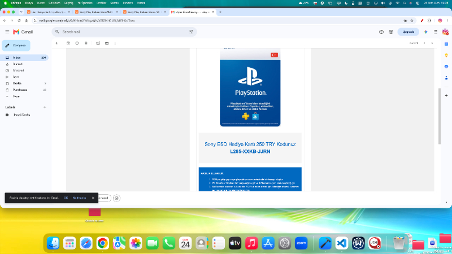Click the Forward button
This screenshot has height=254, width=452.
[104, 198]
